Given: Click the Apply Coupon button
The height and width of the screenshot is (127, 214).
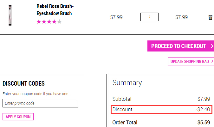Looking at the screenshot, I should (18, 117).
